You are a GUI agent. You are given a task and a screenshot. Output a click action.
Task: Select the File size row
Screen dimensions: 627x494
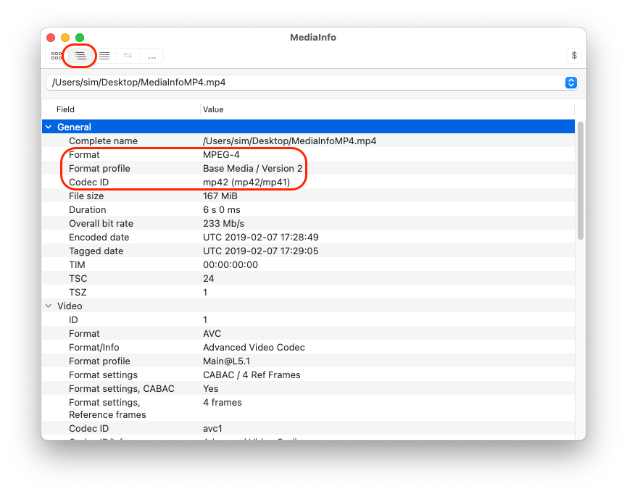(308, 196)
